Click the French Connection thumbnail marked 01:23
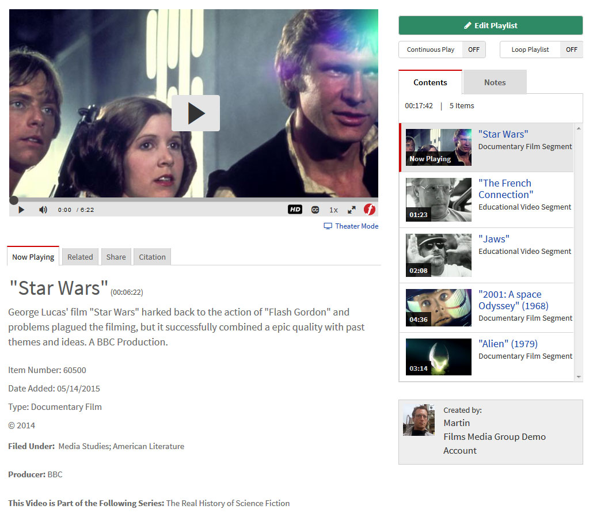Image resolution: width=593 pixels, height=517 pixels. (439, 200)
